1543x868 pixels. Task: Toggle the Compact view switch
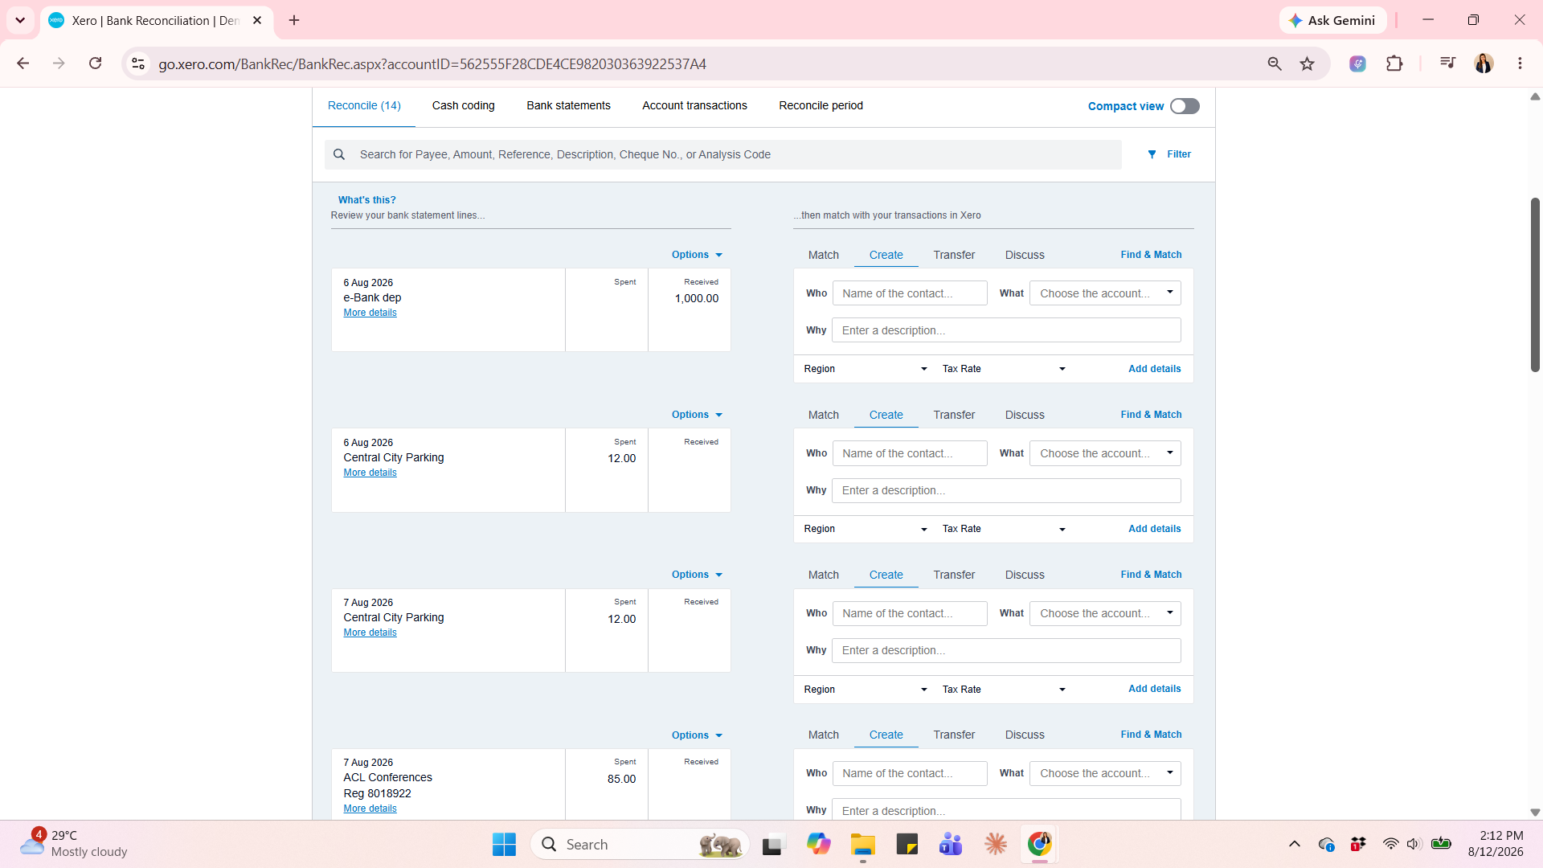pyautogui.click(x=1185, y=106)
